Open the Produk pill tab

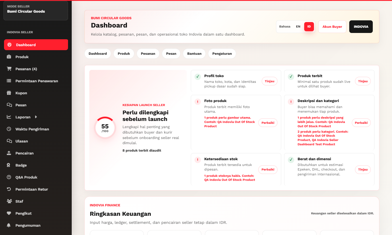(x=124, y=54)
